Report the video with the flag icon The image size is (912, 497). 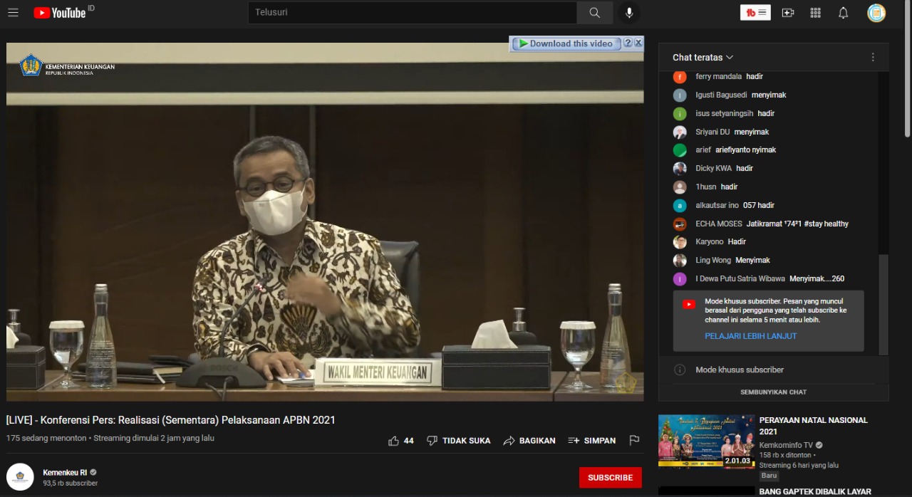(634, 441)
